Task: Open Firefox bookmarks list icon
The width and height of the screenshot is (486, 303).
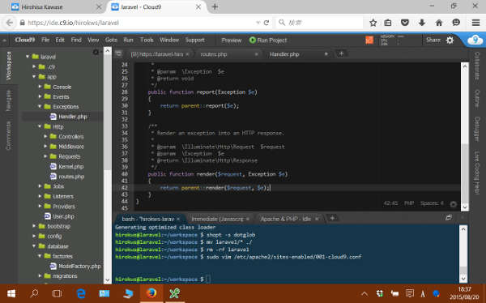Action: [x=388, y=23]
